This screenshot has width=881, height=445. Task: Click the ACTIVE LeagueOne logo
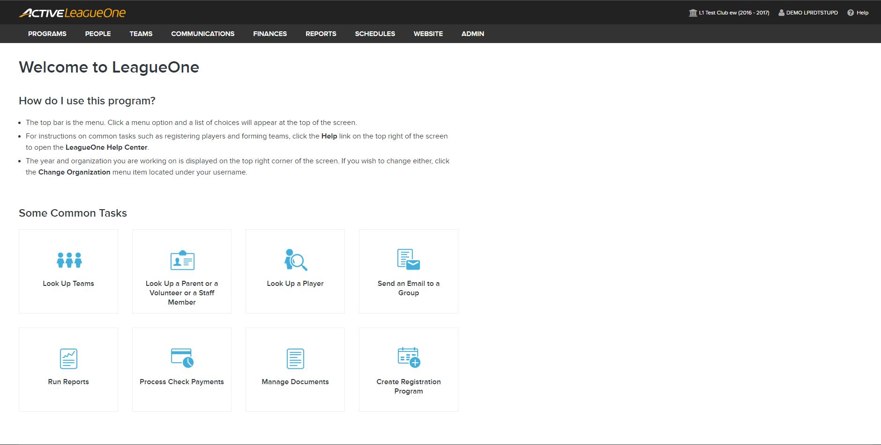pos(72,13)
